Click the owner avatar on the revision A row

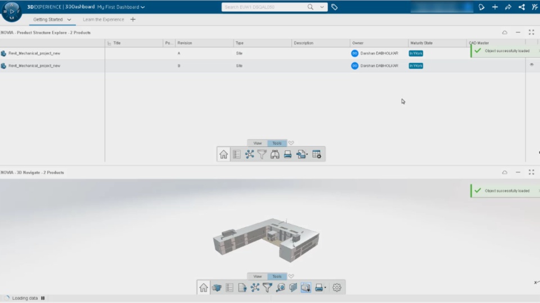354,53
